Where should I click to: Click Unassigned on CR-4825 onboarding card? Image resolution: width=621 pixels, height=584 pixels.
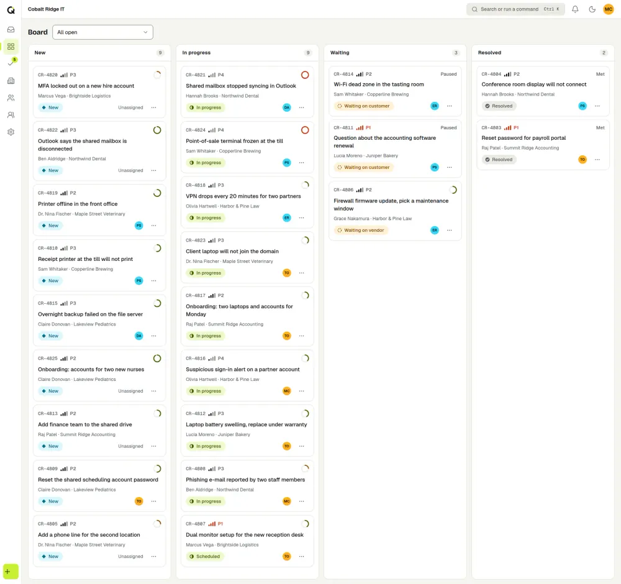130,391
